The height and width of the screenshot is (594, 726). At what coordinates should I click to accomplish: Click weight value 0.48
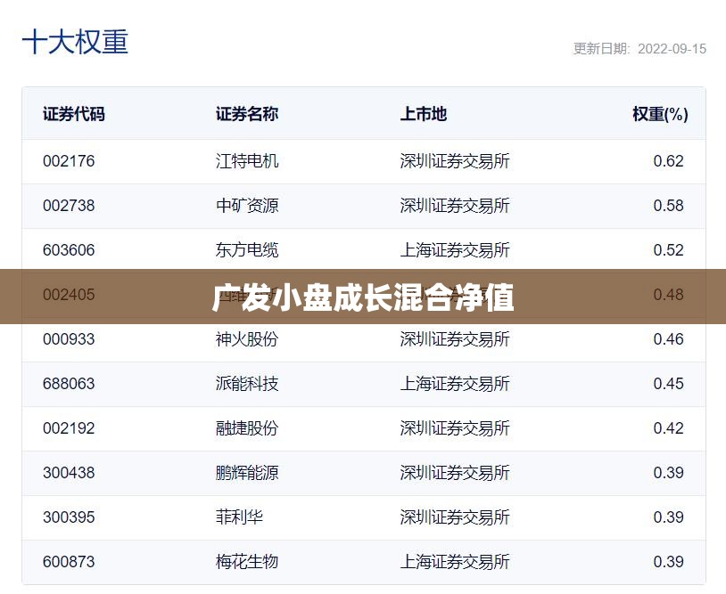click(668, 295)
